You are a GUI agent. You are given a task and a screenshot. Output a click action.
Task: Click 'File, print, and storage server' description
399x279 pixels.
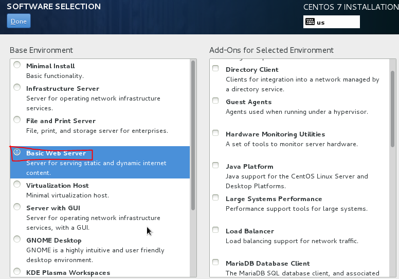click(x=97, y=131)
